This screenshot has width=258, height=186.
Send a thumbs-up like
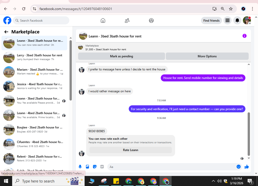pos(246,167)
